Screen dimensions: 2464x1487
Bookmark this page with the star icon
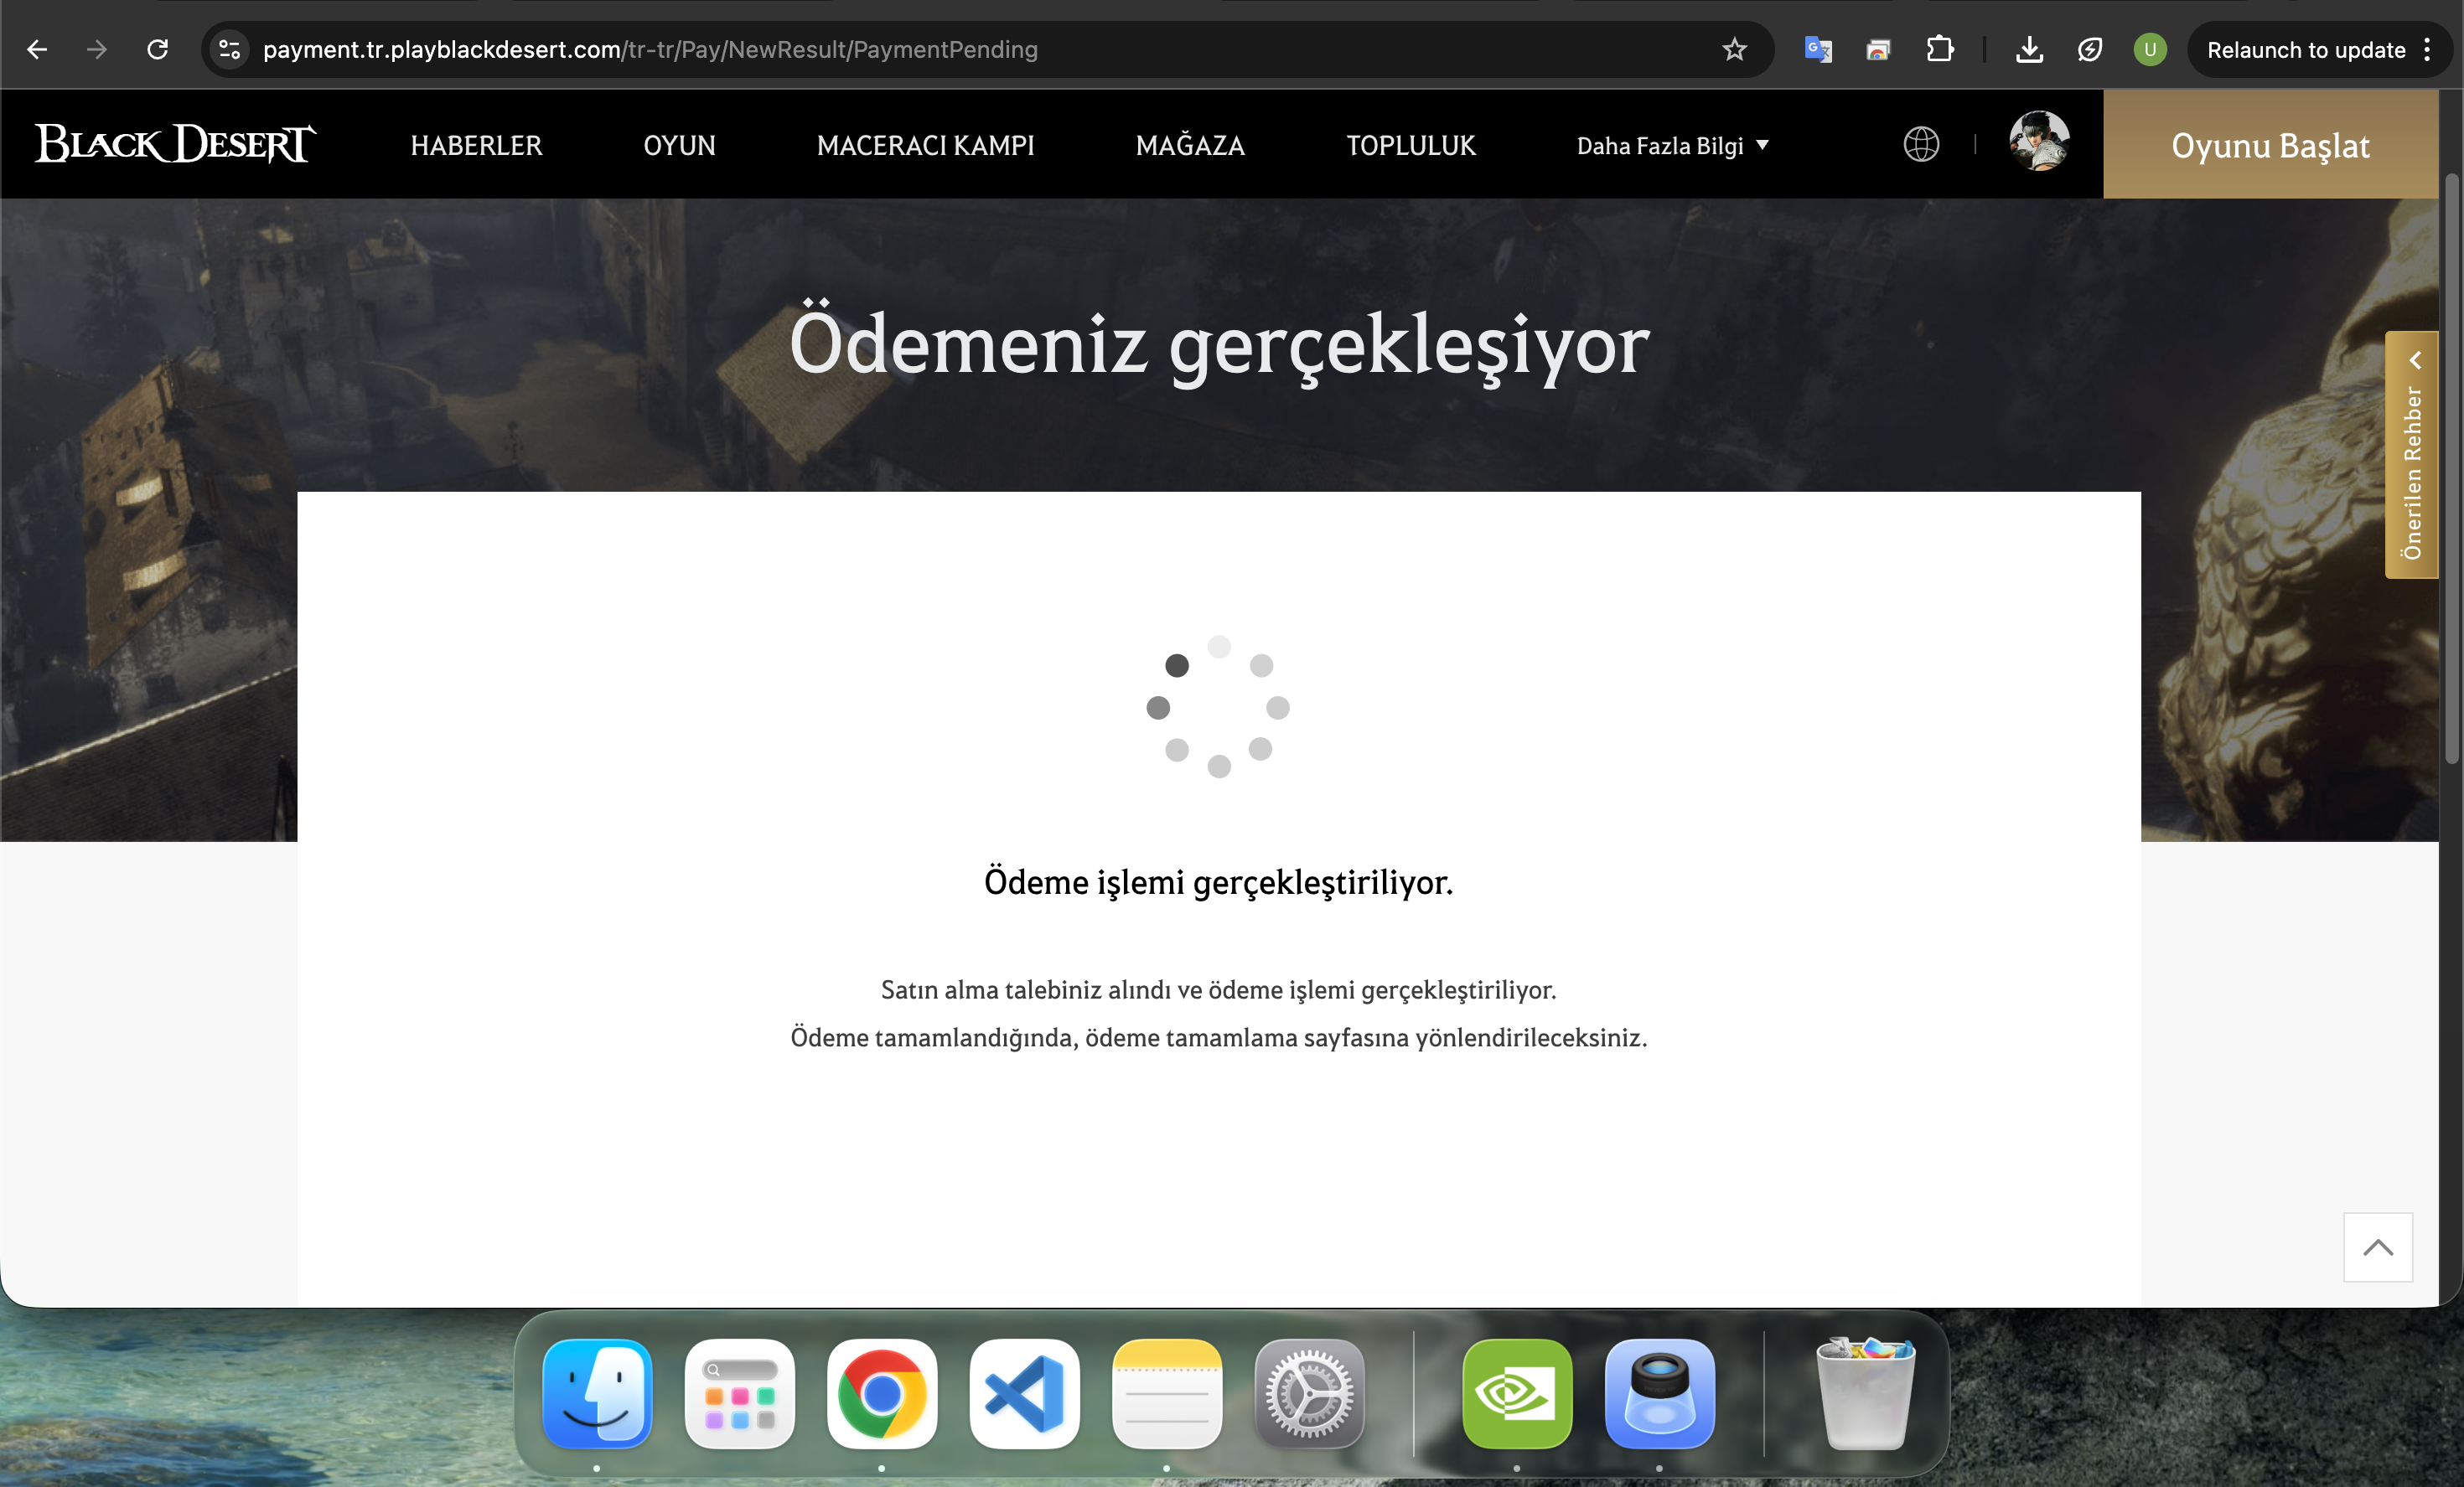[1734, 49]
